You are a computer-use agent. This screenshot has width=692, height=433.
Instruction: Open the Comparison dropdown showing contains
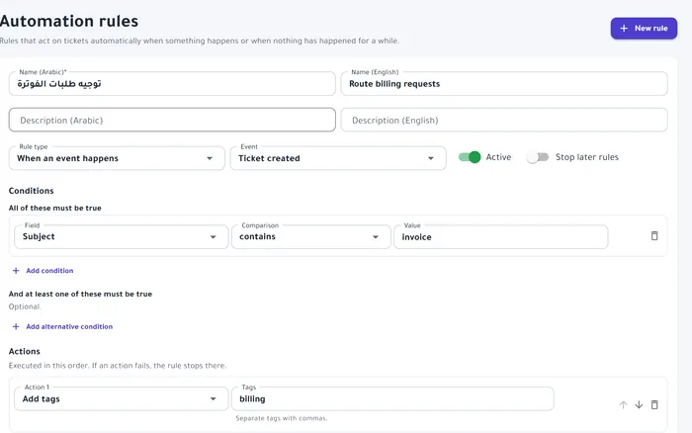pos(311,237)
